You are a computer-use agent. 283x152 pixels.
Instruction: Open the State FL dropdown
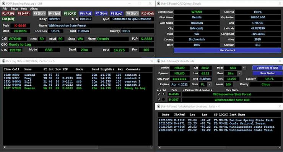tap(209, 84)
